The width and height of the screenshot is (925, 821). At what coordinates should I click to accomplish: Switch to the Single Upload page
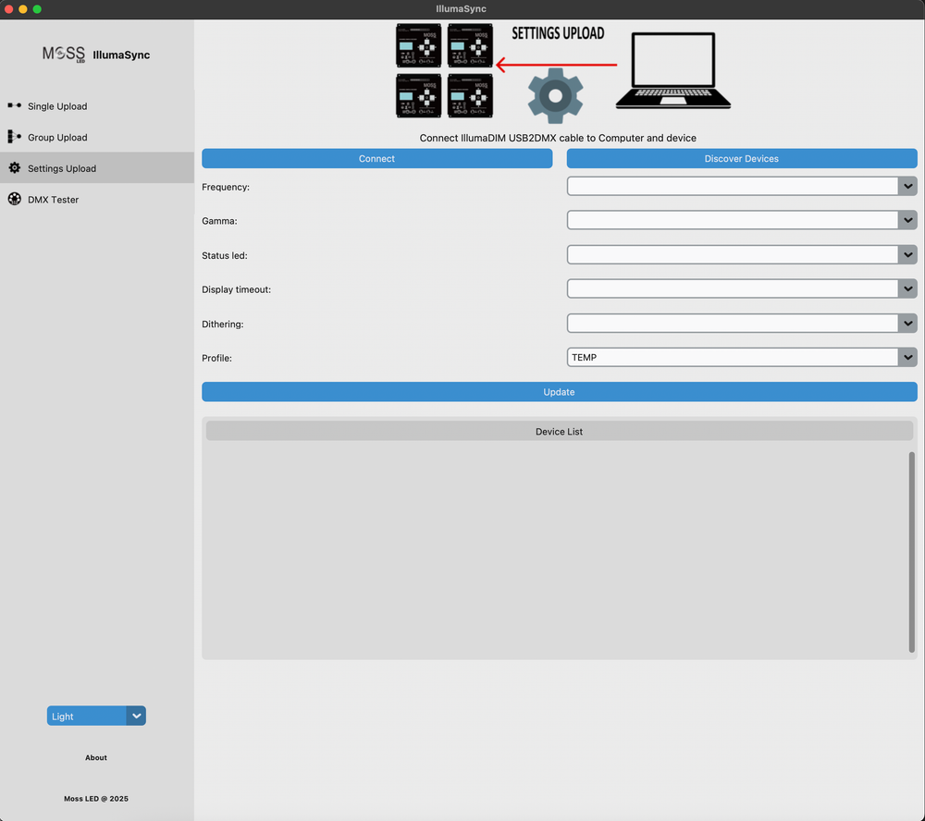(55, 105)
